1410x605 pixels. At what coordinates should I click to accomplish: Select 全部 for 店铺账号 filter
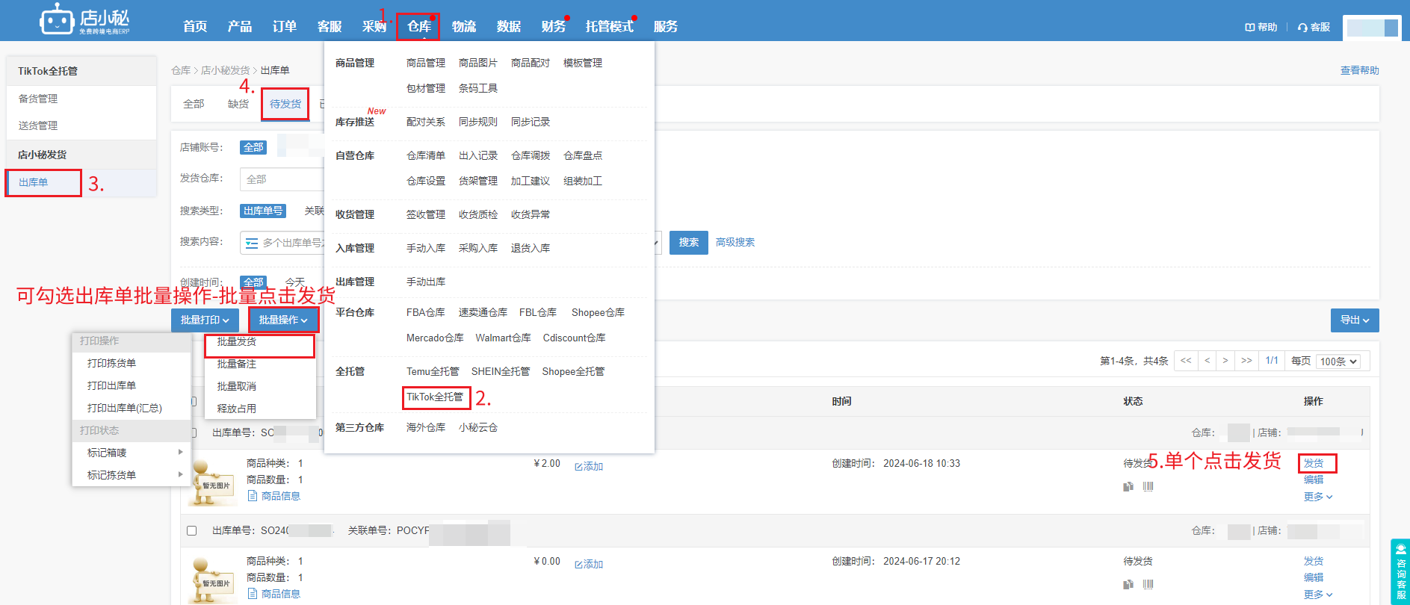(x=253, y=147)
